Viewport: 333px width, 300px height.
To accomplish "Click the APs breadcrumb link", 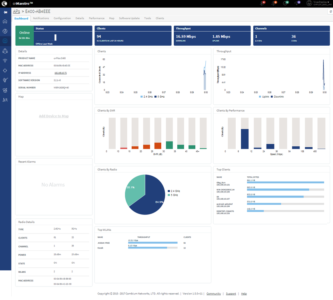I will pos(16,12).
